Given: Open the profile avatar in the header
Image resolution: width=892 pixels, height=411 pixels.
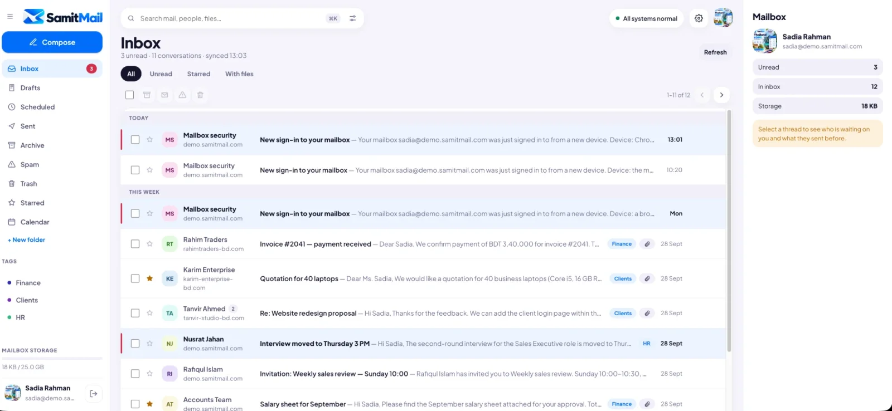Looking at the screenshot, I should [723, 18].
